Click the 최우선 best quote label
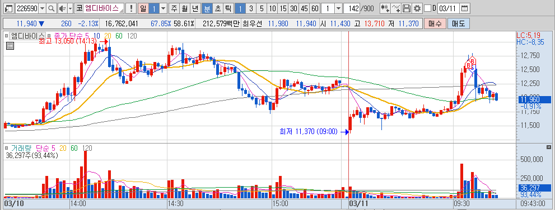This screenshot has width=555, height=210. [x=253, y=24]
